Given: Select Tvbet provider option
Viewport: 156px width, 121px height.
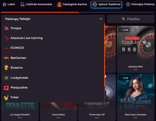Looking at the screenshot, I should [53, 97].
